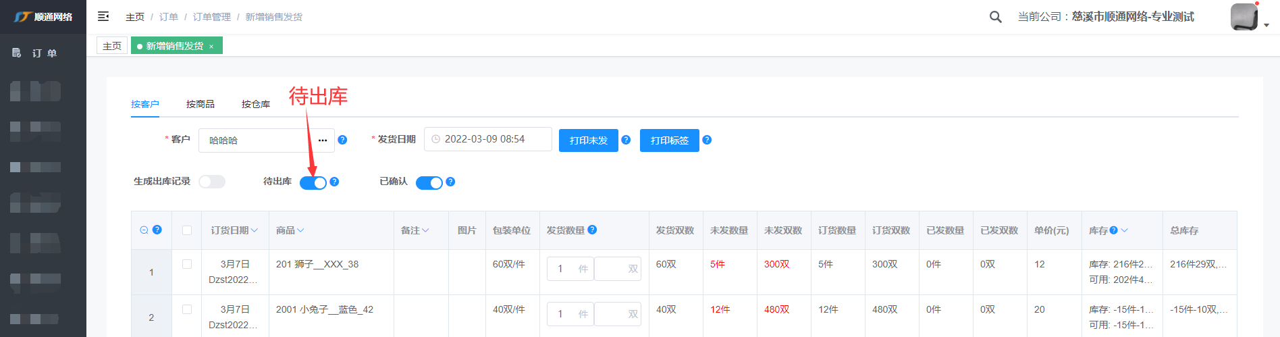1280x337 pixels.
Task: Click the help icon beside 已确认 toggle
Action: 450,182
